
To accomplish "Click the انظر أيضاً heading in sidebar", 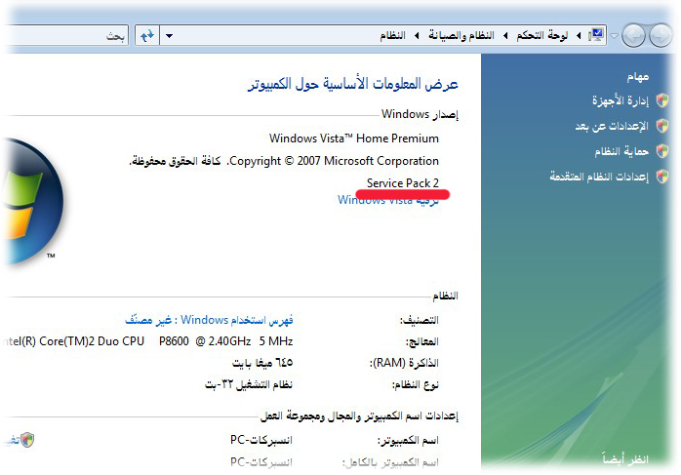I will (625, 458).
